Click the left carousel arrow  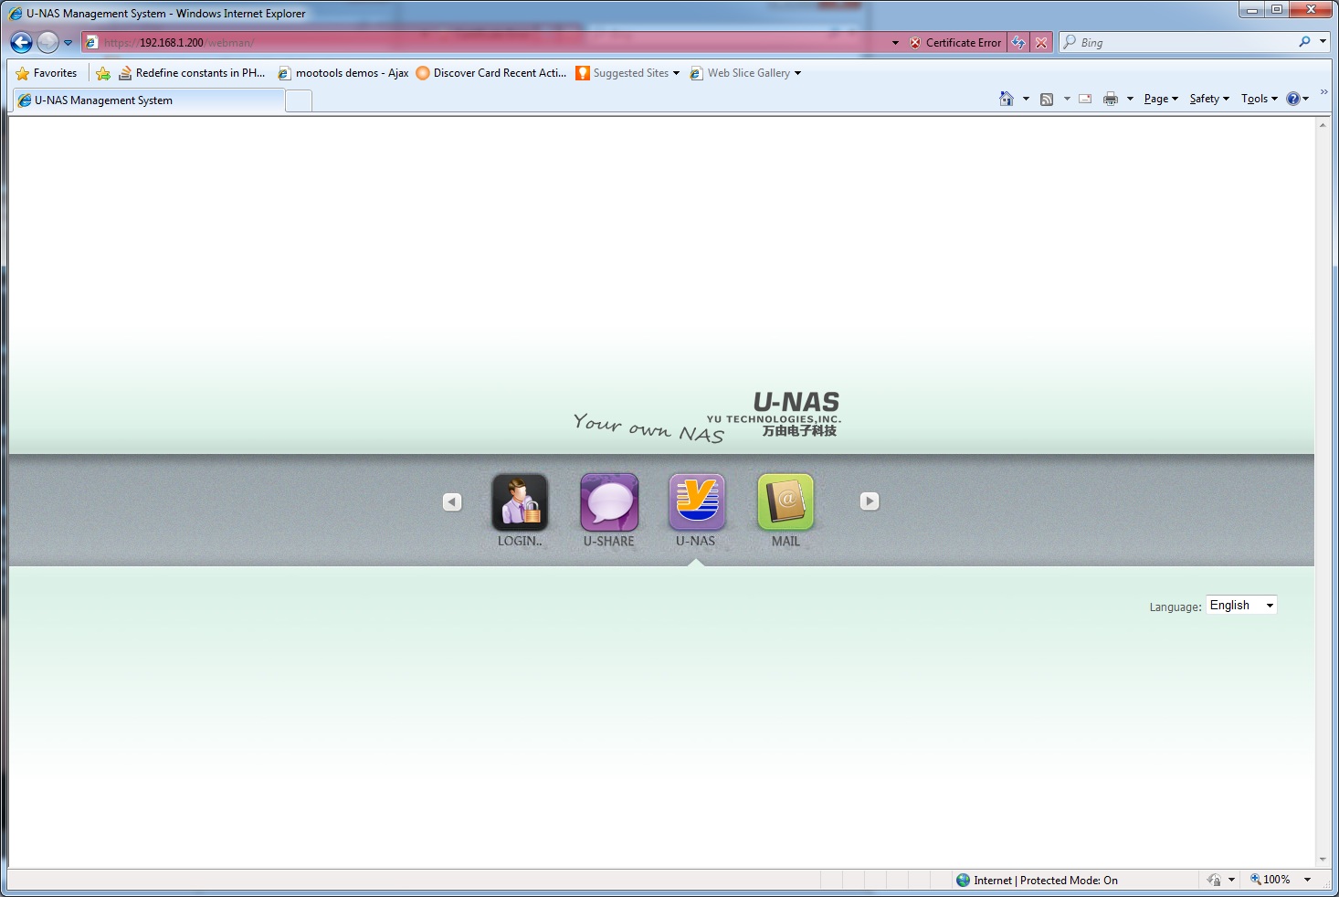452,501
